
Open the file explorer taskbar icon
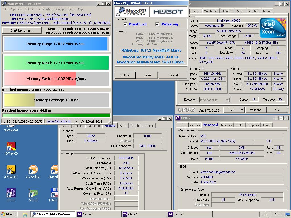click(x=25, y=215)
